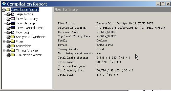Expand the Analysis & Synthesis node
This screenshot has height=91, width=171.
(x=4, y=37)
